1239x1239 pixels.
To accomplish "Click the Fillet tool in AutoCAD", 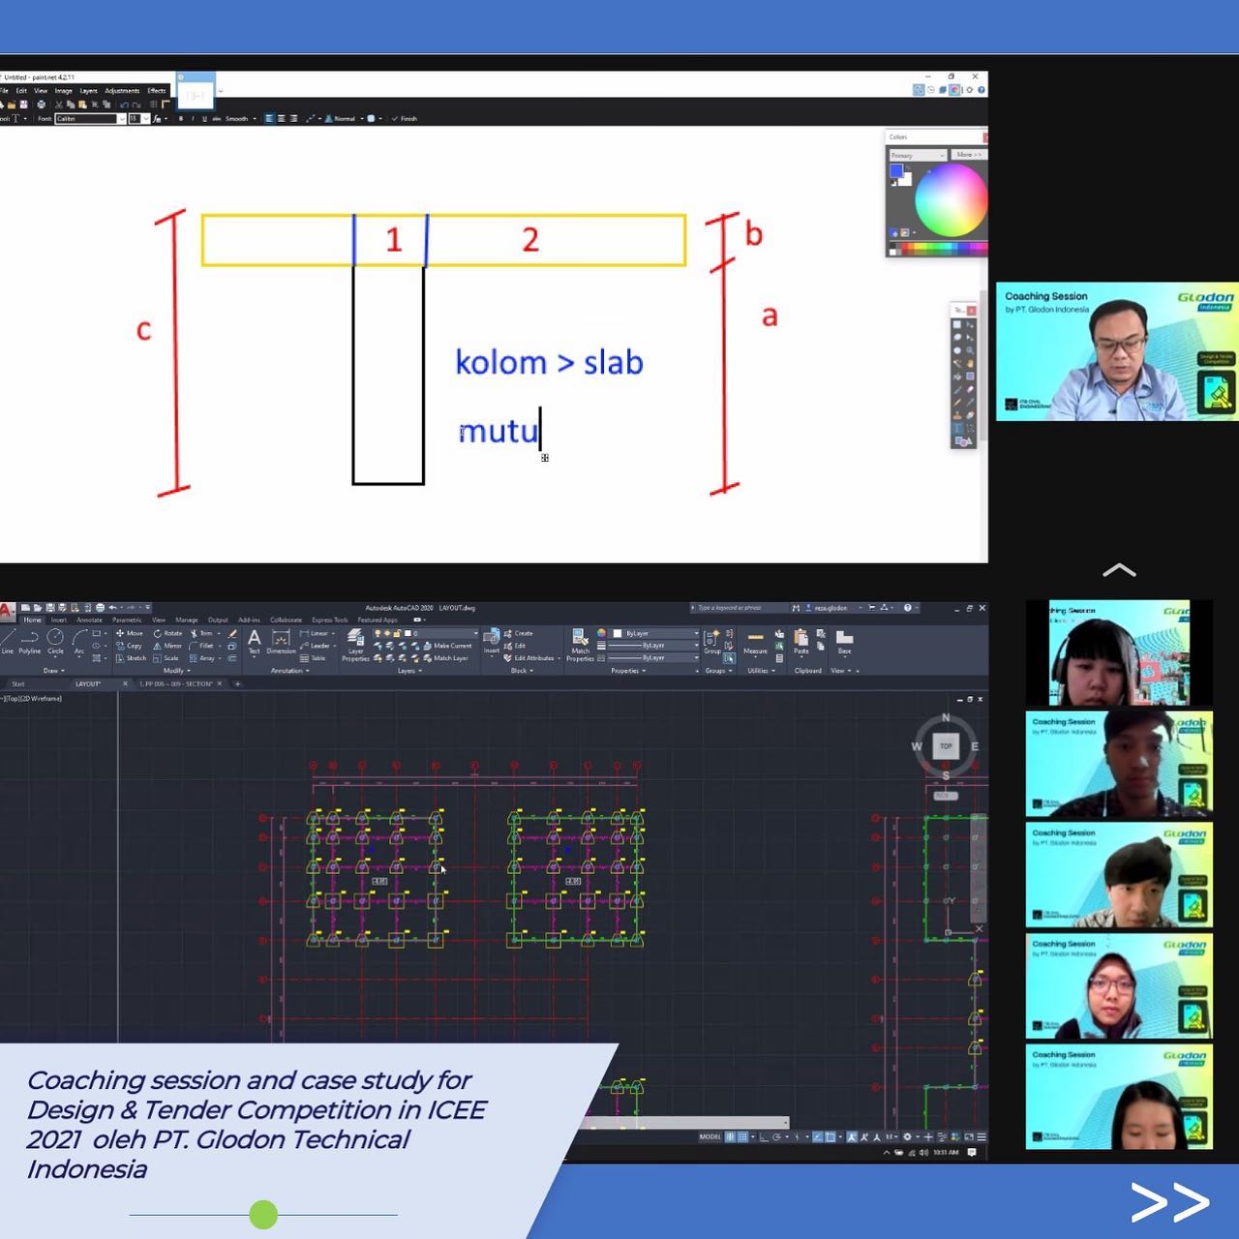I will tap(201, 646).
